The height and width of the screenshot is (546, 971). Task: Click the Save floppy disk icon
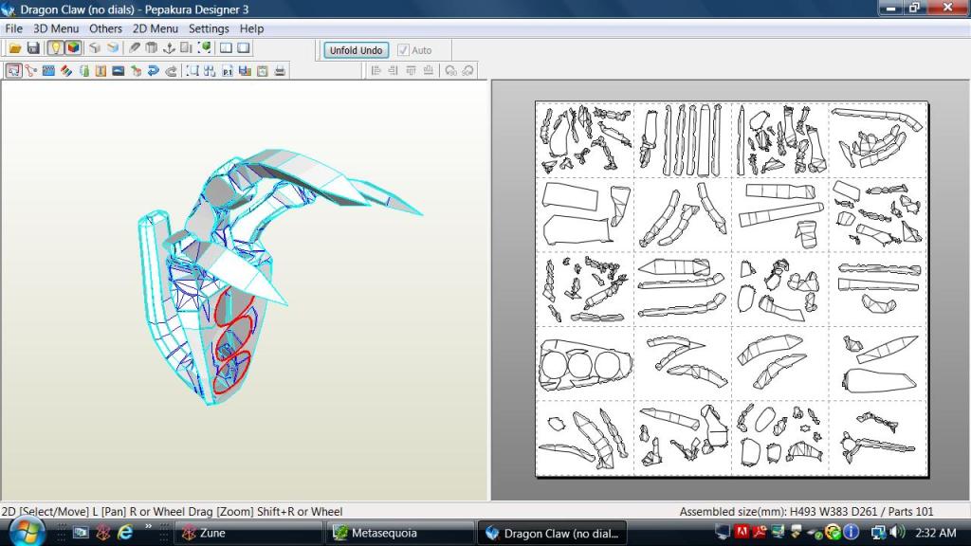click(x=33, y=47)
